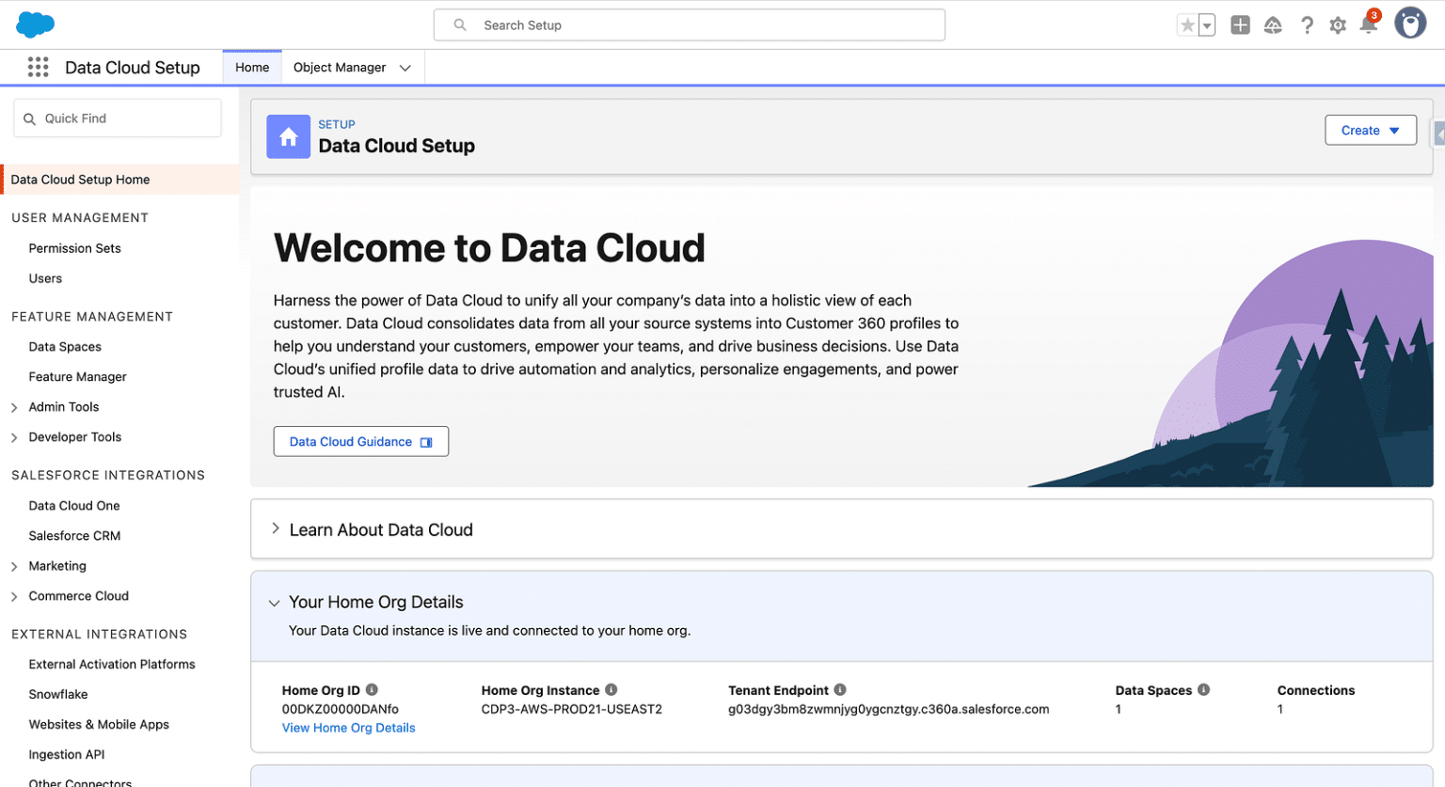This screenshot has width=1445, height=787.
Task: Click the CDP3-AWS-PROD21-USEAST2 instance value
Action: coord(572,709)
